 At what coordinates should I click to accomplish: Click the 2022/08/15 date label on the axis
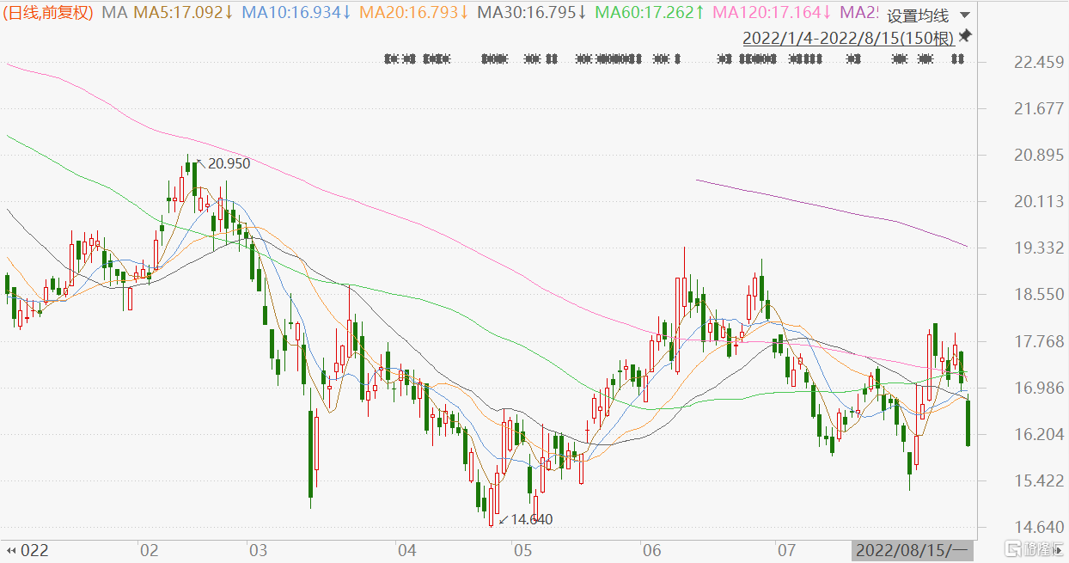911,549
